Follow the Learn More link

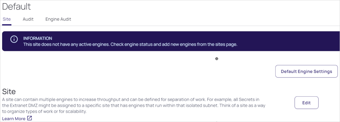tap(14, 119)
